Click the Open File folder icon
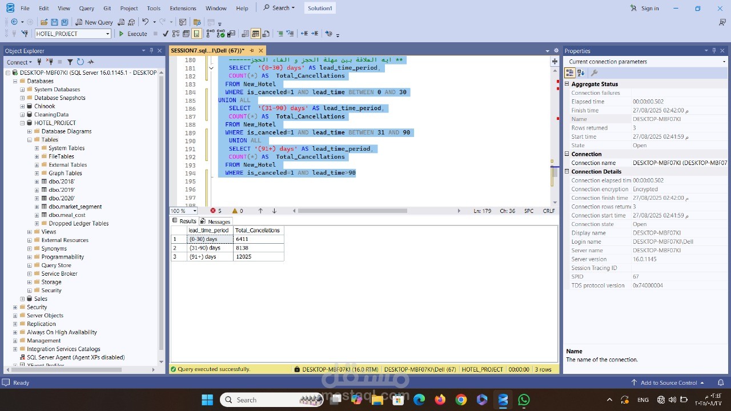This screenshot has height=411, width=731. pos(44,22)
